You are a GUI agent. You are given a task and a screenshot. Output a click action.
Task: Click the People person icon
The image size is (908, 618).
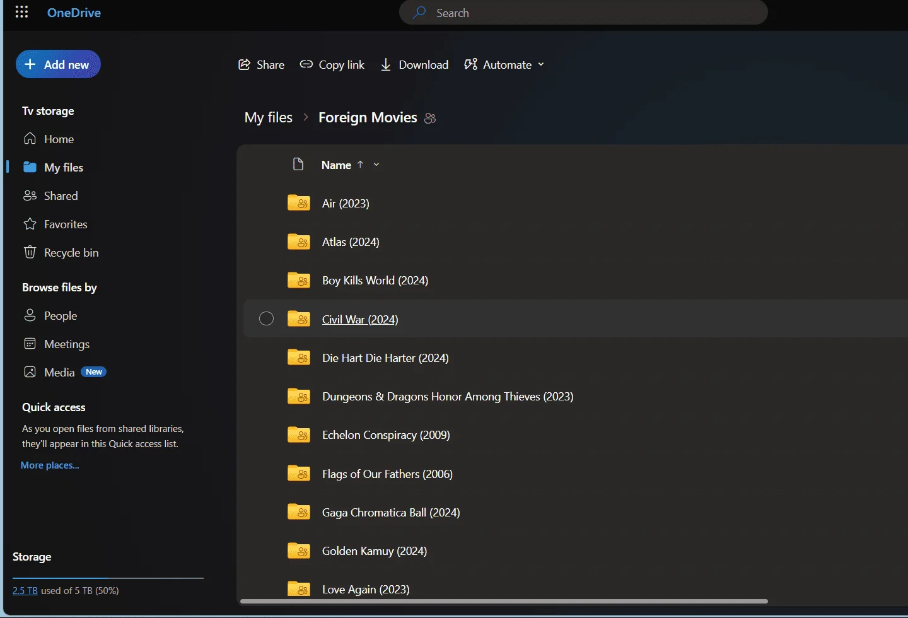pyautogui.click(x=30, y=315)
